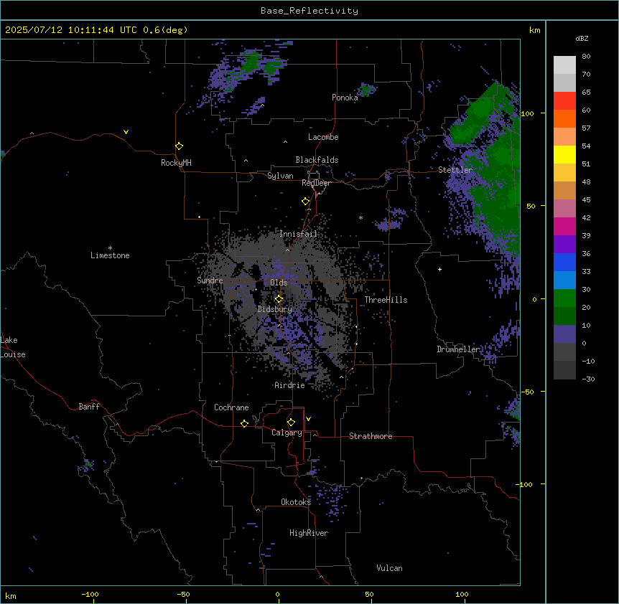Image resolution: width=619 pixels, height=604 pixels.
Task: Click the yellow V marker northwest of RockyMH
Action: [126, 132]
